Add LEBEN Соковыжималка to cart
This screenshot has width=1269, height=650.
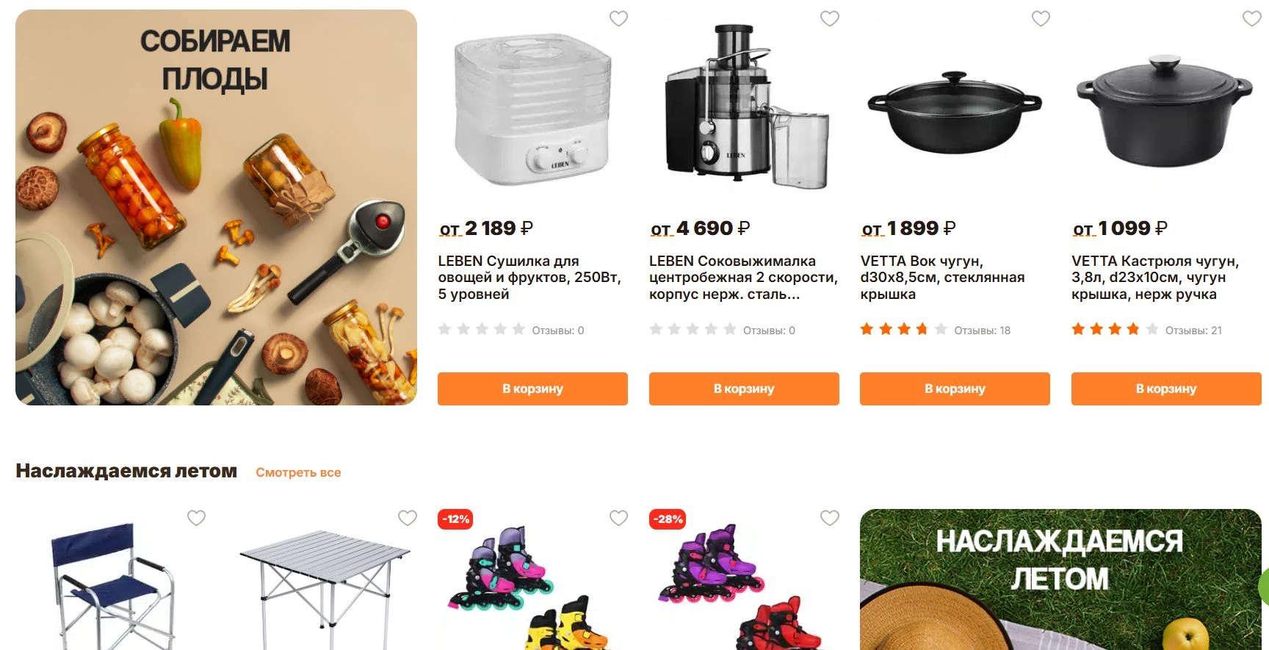tap(744, 389)
